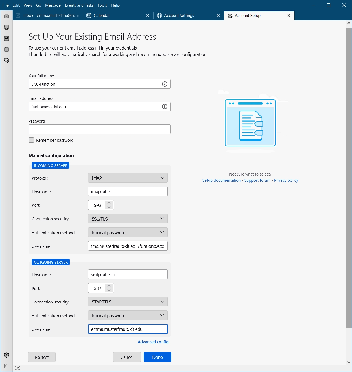352x372 pixels.
Task: Open the Tools menu
Action: tap(102, 5)
